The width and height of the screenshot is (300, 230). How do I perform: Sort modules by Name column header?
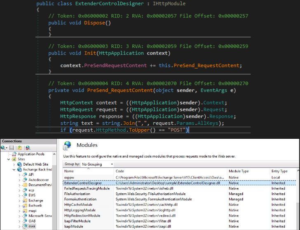[x=69, y=171]
